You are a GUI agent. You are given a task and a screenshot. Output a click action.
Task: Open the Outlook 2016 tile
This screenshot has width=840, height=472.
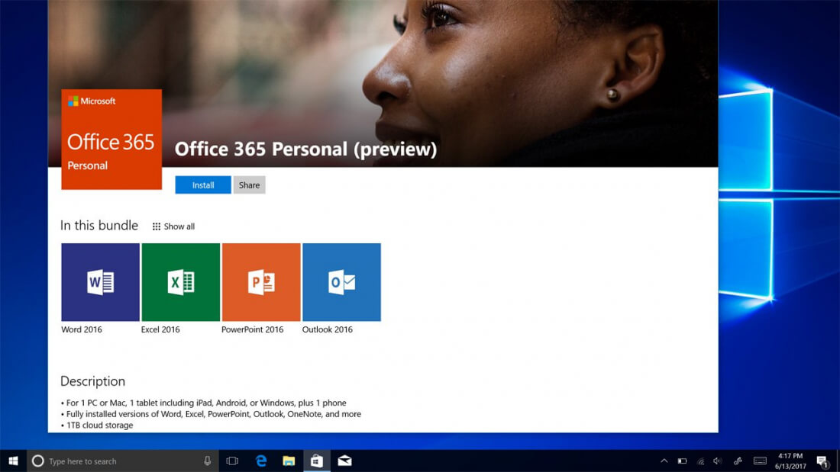(x=342, y=282)
